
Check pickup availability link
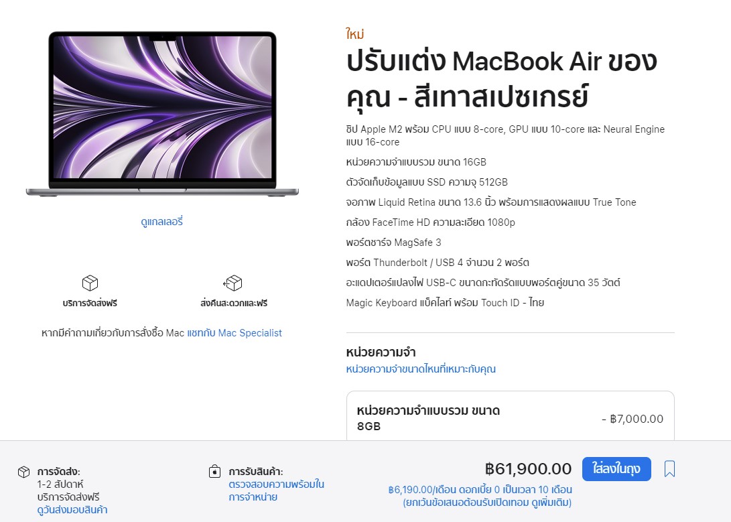click(x=276, y=491)
